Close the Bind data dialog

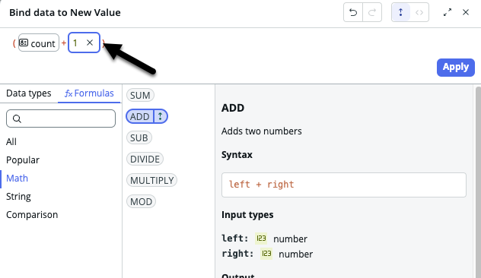pos(466,12)
